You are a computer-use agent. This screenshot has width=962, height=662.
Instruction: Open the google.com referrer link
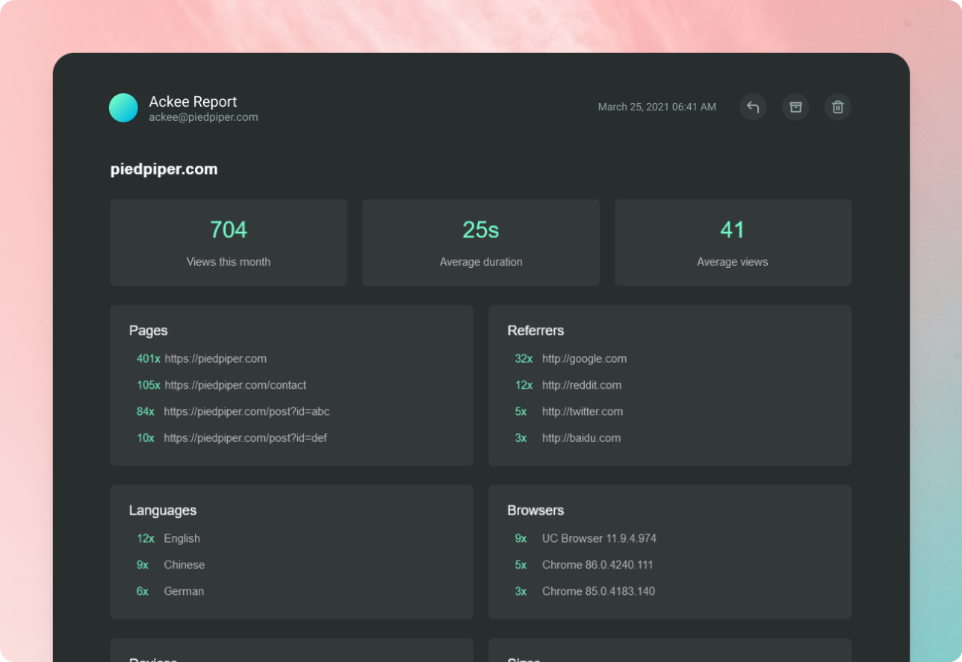(584, 359)
